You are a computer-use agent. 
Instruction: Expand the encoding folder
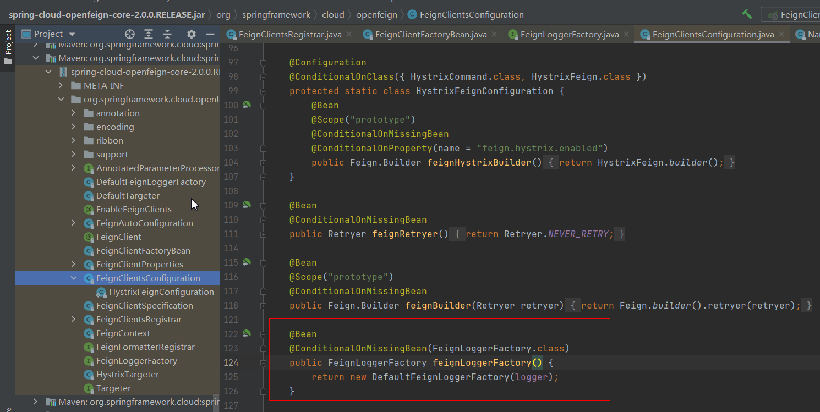pos(74,127)
